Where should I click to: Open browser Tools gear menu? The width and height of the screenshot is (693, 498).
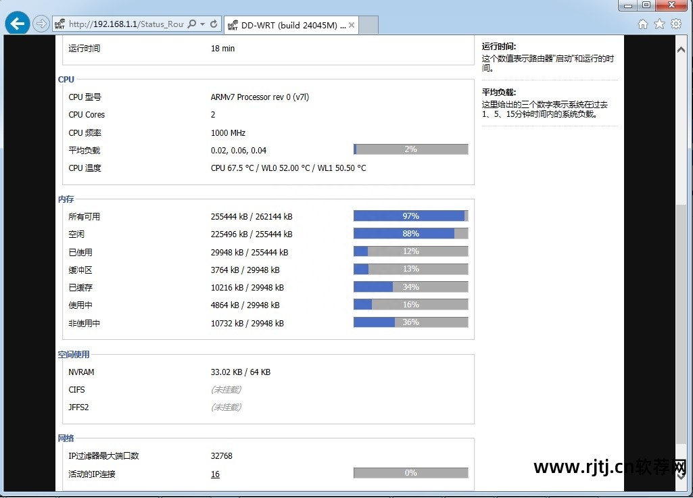coord(676,24)
